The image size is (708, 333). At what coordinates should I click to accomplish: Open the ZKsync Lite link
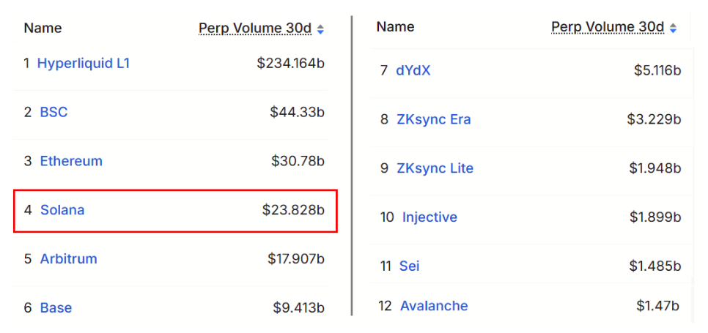coord(435,168)
